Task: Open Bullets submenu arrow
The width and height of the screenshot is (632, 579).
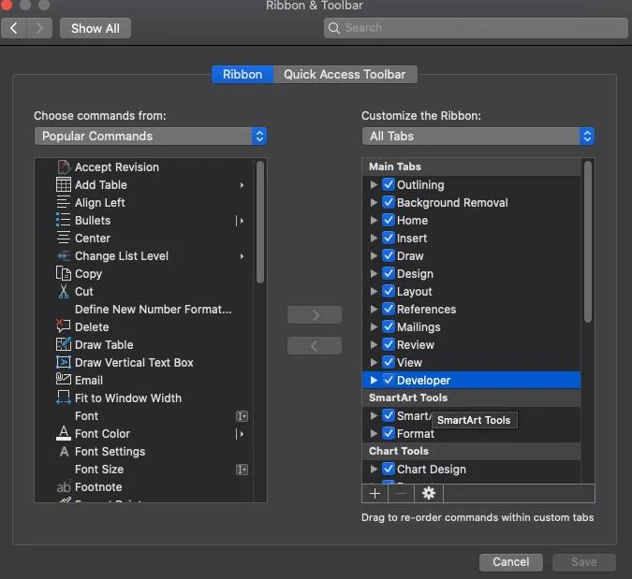Action: (241, 221)
